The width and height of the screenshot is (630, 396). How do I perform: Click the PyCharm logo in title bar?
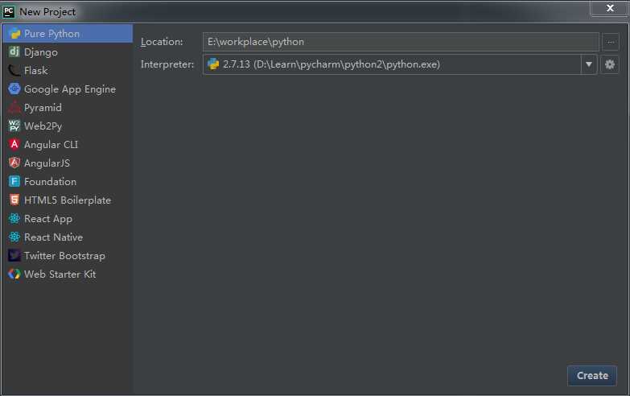coord(9,11)
